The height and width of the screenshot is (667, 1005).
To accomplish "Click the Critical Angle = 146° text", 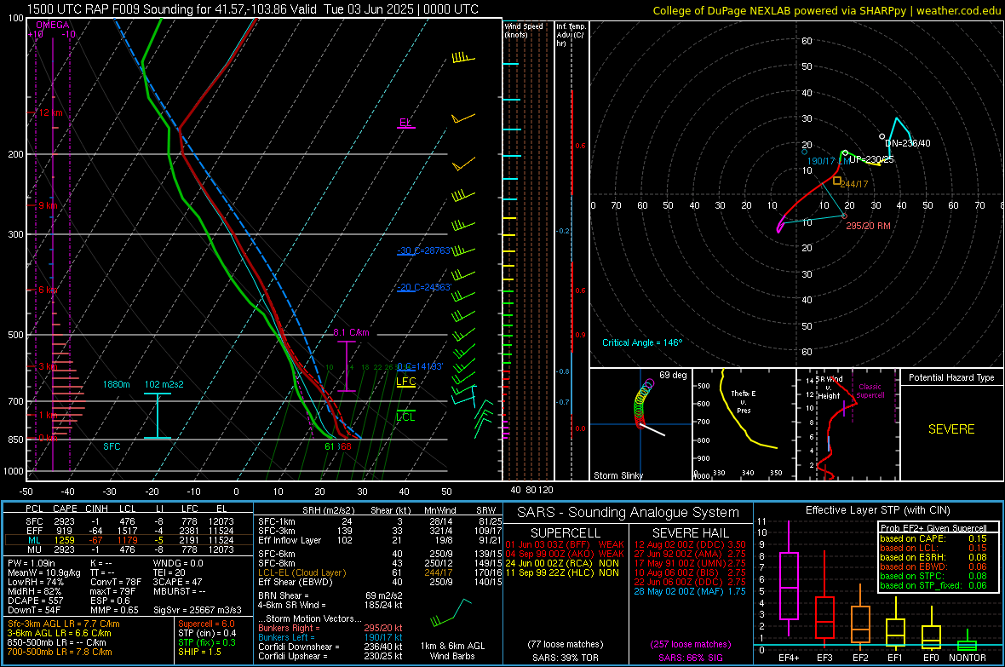I will (642, 342).
